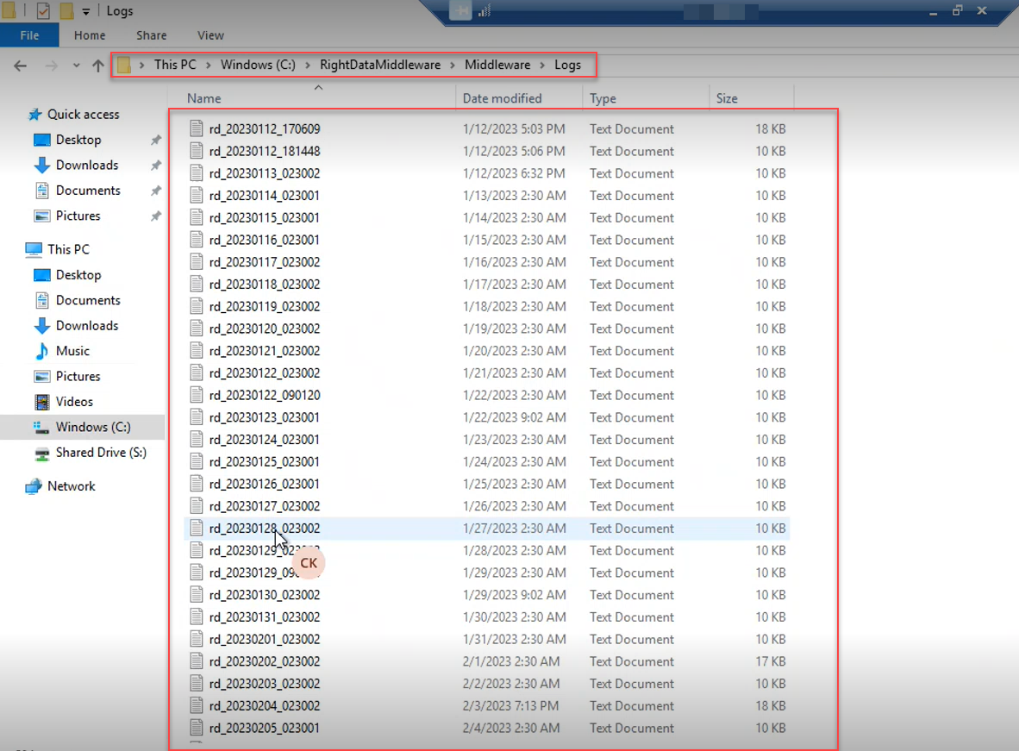Screen dimensions: 1019x751
Task: Select Shared Drive (S:) in sidebar
Action: click(101, 453)
